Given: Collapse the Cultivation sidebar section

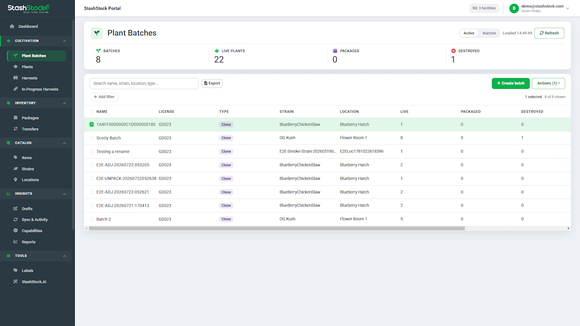Looking at the screenshot, I should (64, 41).
